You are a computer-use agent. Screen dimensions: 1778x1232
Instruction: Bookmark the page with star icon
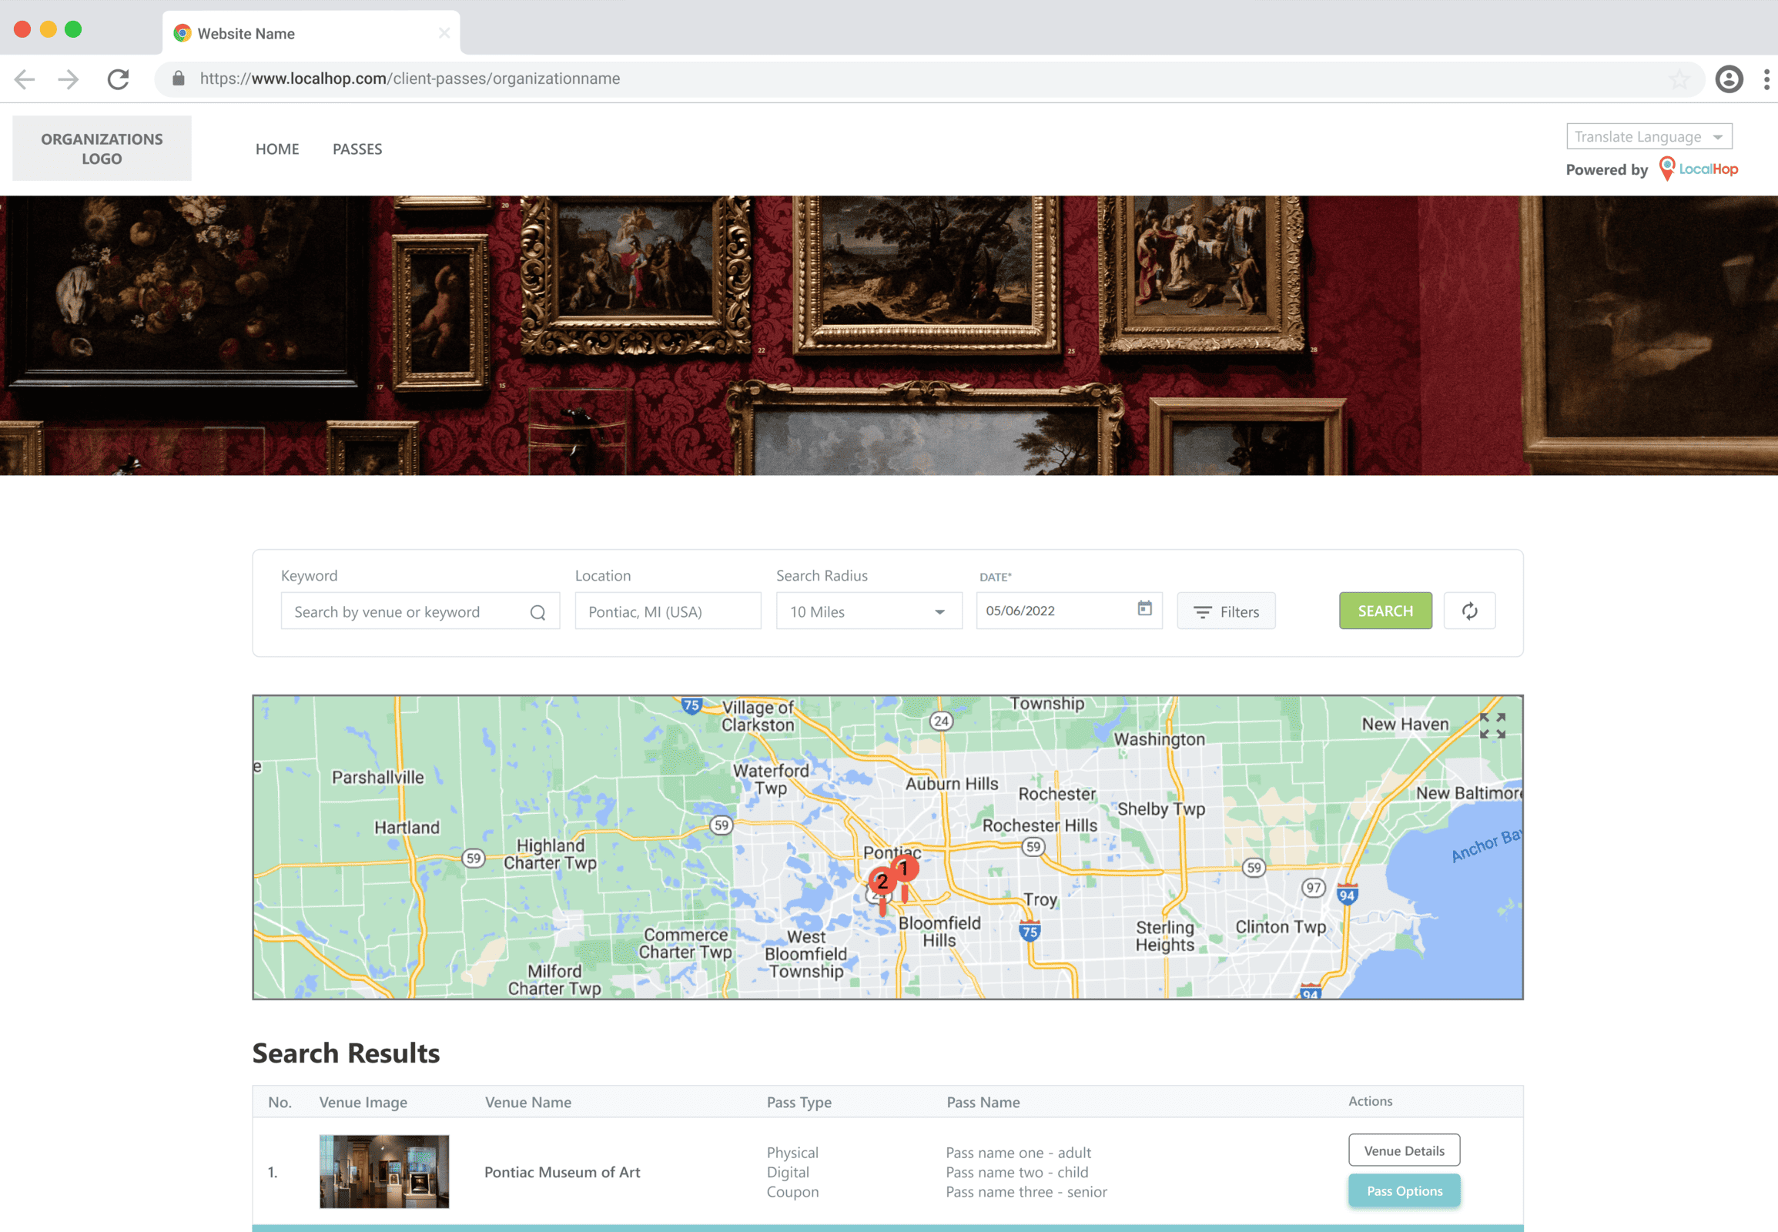click(1679, 79)
